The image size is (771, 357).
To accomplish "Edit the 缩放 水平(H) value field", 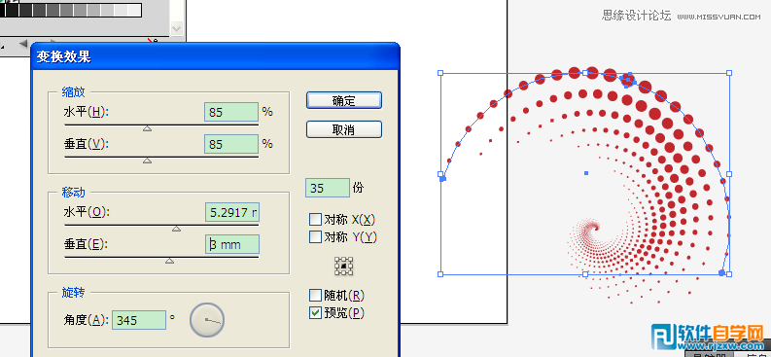I will [231, 112].
